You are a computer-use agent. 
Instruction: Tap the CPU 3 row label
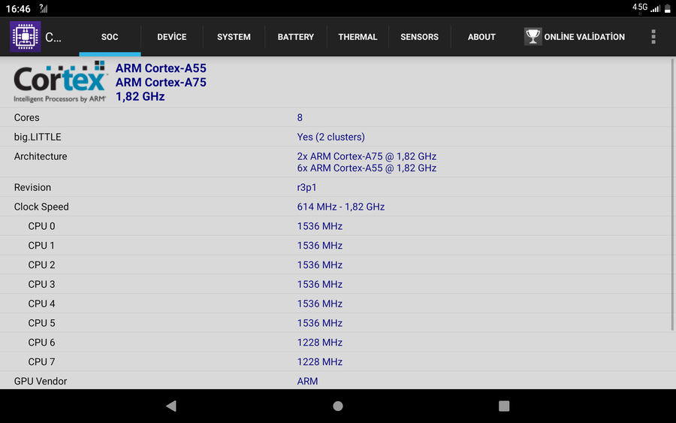click(x=41, y=284)
